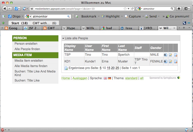Click the edit icon in the TSP row
The image size is (193, 132).
click(170, 55)
